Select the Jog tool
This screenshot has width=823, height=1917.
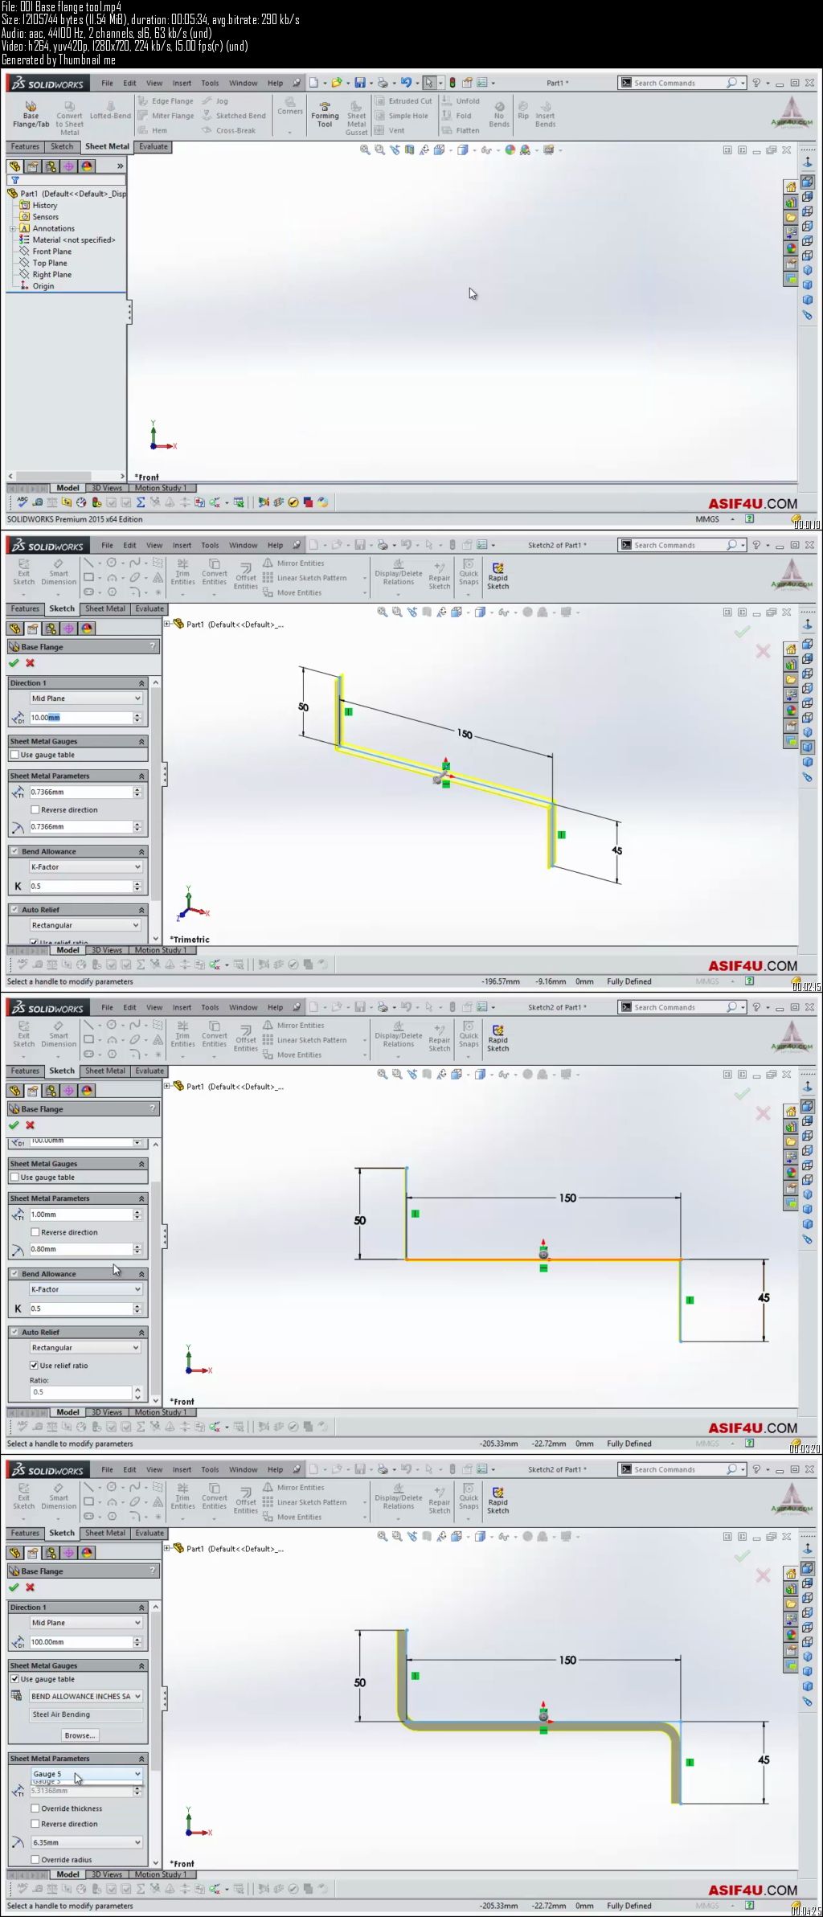pos(215,101)
